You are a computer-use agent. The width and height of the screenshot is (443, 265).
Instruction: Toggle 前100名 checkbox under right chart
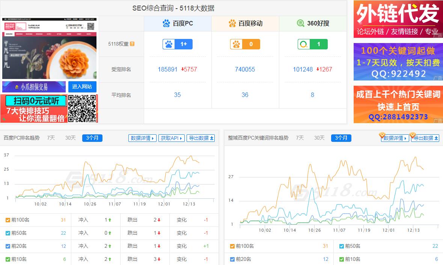[232, 246]
